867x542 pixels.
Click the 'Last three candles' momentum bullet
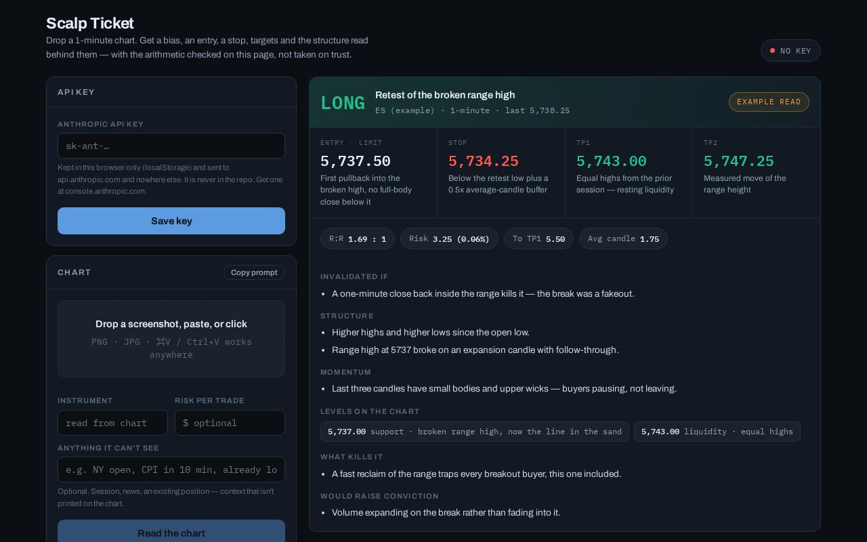[505, 388]
